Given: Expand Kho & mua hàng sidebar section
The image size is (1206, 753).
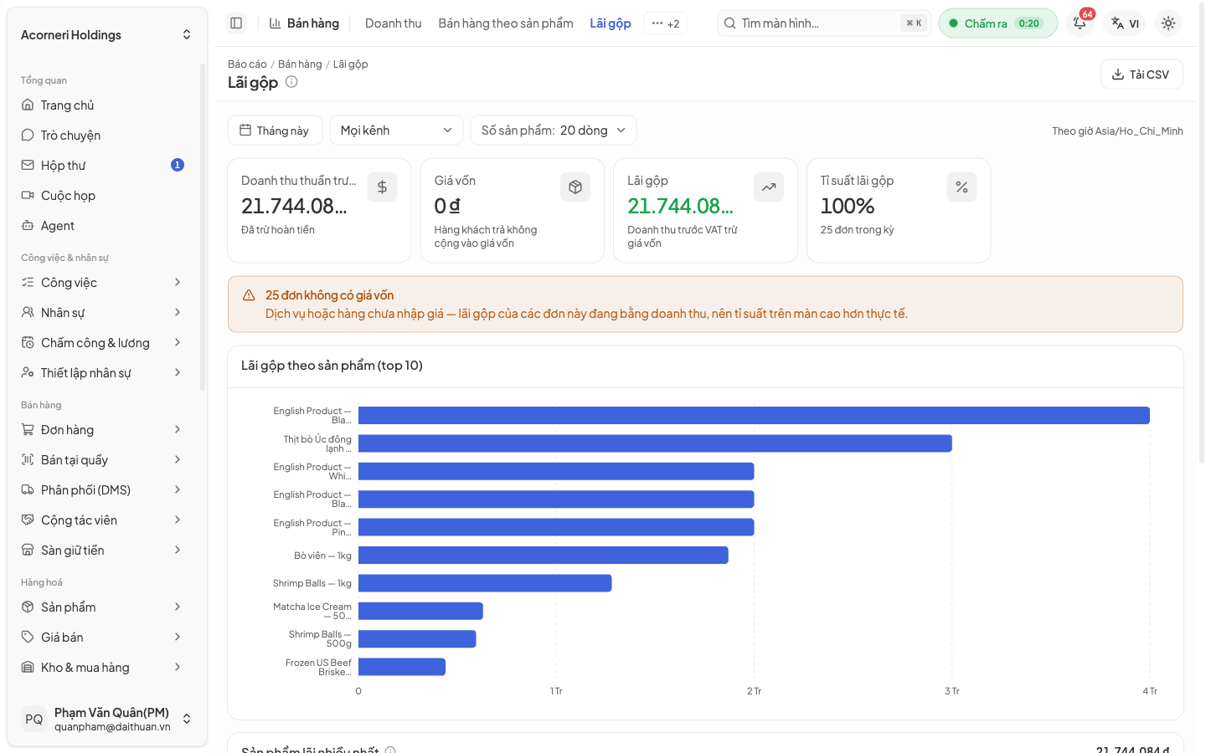Looking at the screenshot, I should [x=102, y=668].
